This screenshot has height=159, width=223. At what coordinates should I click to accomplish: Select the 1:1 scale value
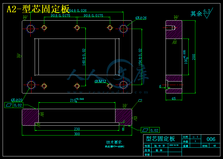tap(195, 137)
